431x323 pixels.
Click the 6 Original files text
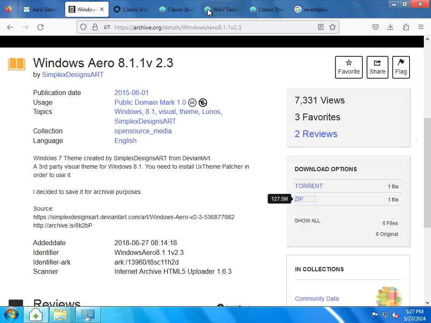point(387,234)
